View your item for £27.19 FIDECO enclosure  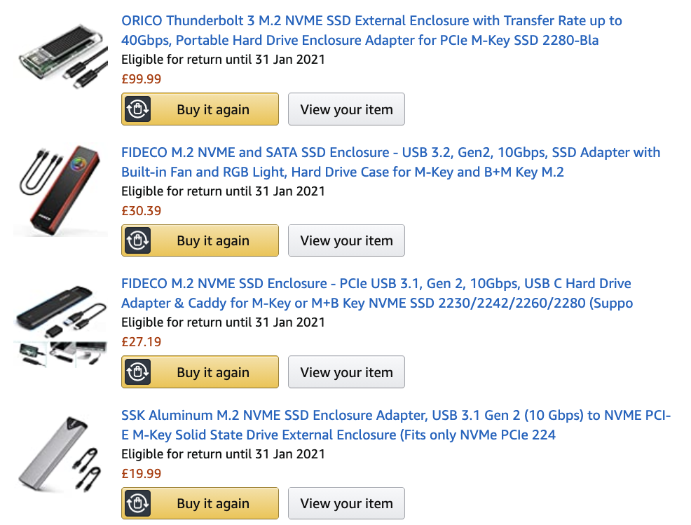point(346,372)
